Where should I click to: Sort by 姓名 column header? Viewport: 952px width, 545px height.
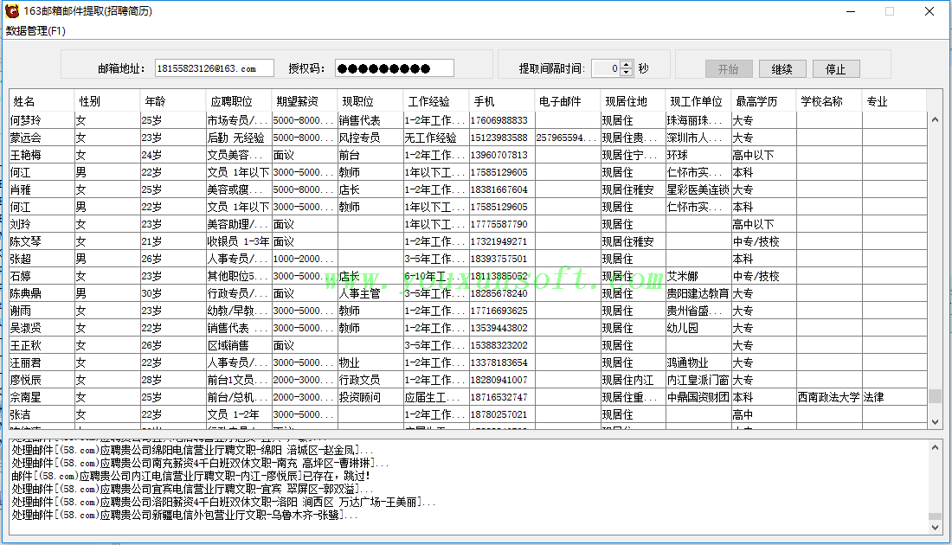pyautogui.click(x=42, y=101)
